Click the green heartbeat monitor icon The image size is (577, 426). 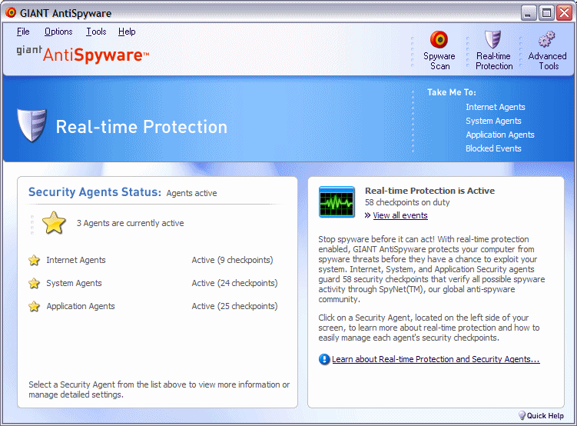click(x=337, y=201)
